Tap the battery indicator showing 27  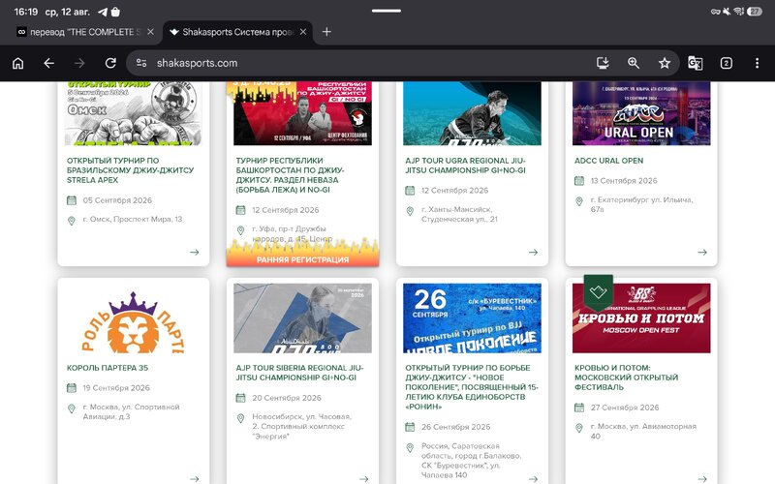click(x=755, y=12)
